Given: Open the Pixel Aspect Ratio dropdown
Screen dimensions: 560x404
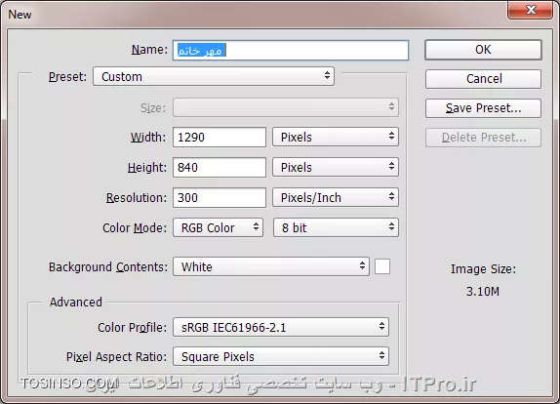Looking at the screenshot, I should coord(281,356).
